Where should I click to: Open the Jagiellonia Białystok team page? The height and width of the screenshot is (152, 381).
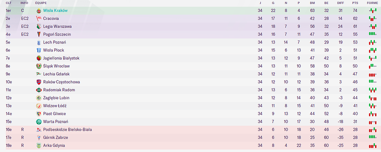coord(61,58)
